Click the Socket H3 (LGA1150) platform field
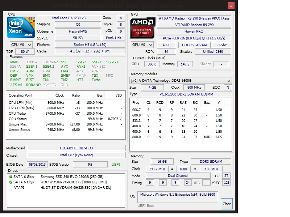Viewport: 290px width, 217px height. point(90,45)
